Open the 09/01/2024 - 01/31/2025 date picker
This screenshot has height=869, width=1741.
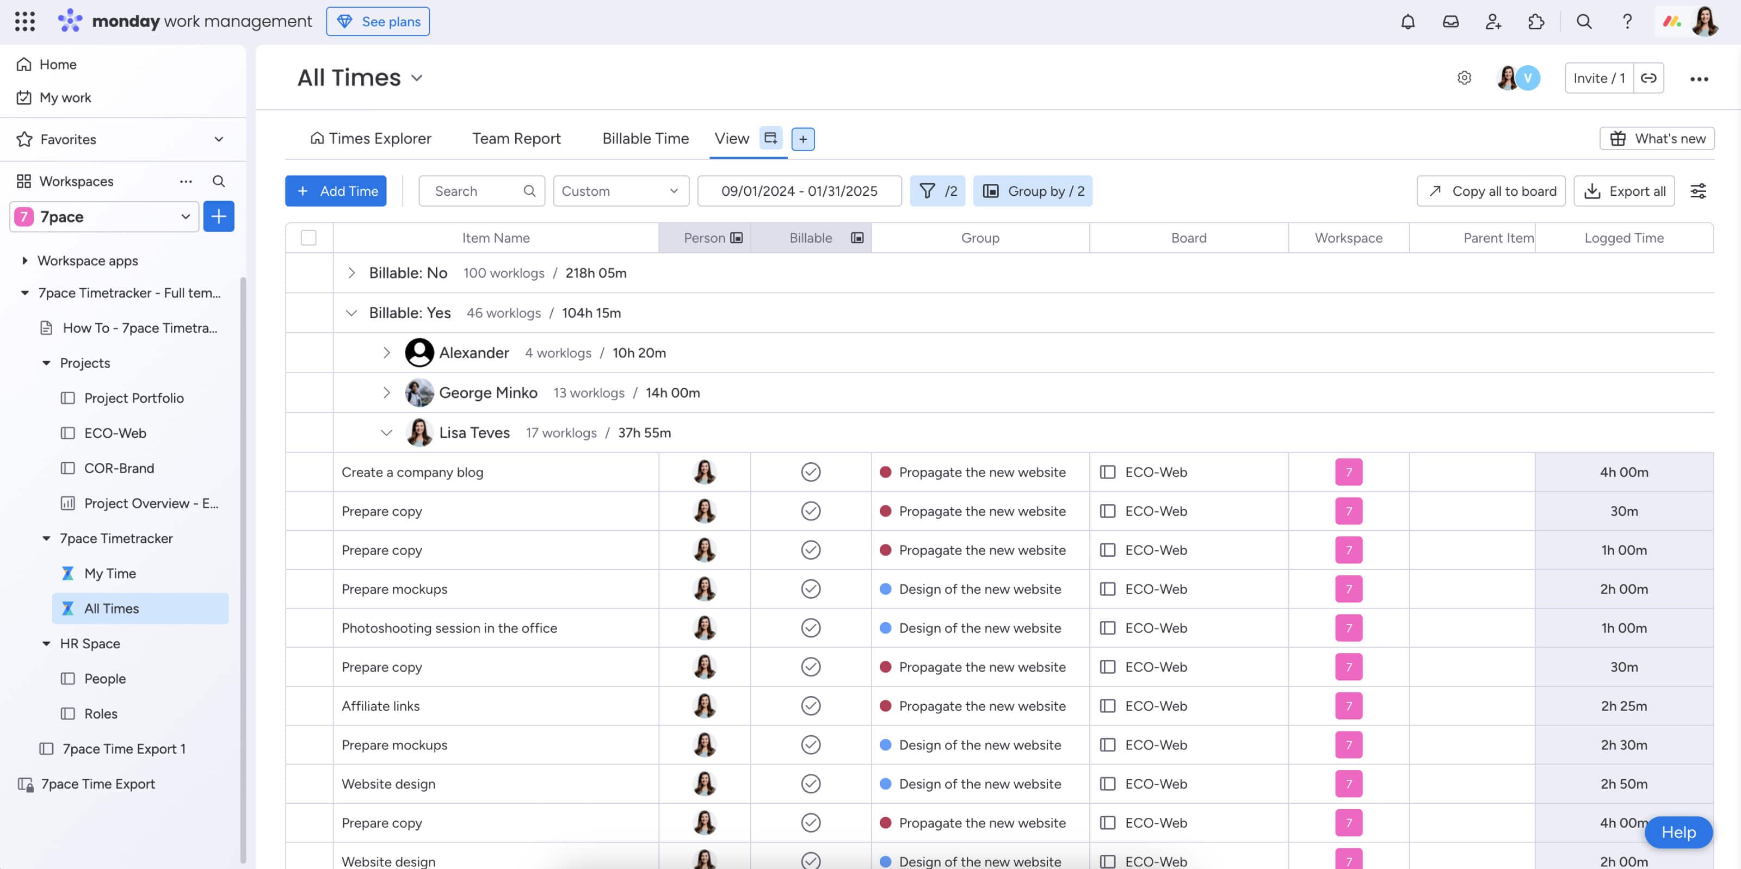coord(799,190)
